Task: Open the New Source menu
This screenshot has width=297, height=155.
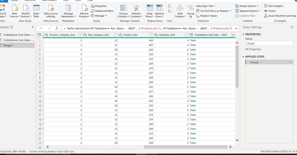Action: (x=14, y=11)
